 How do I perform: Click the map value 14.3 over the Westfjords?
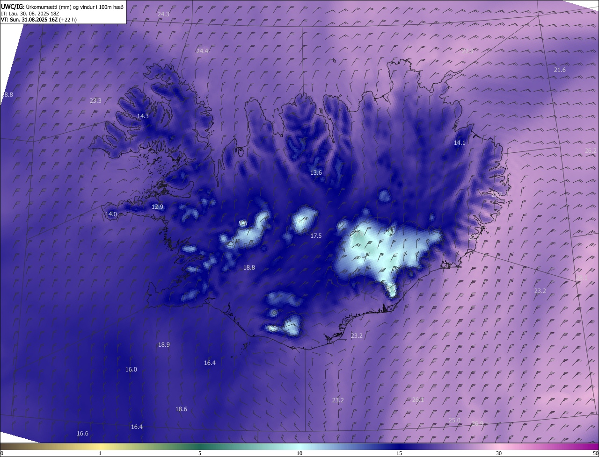coord(143,116)
